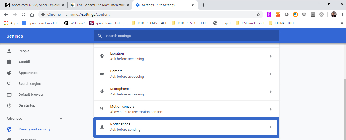Open the Apps bookmarks shortcut

coord(11,23)
